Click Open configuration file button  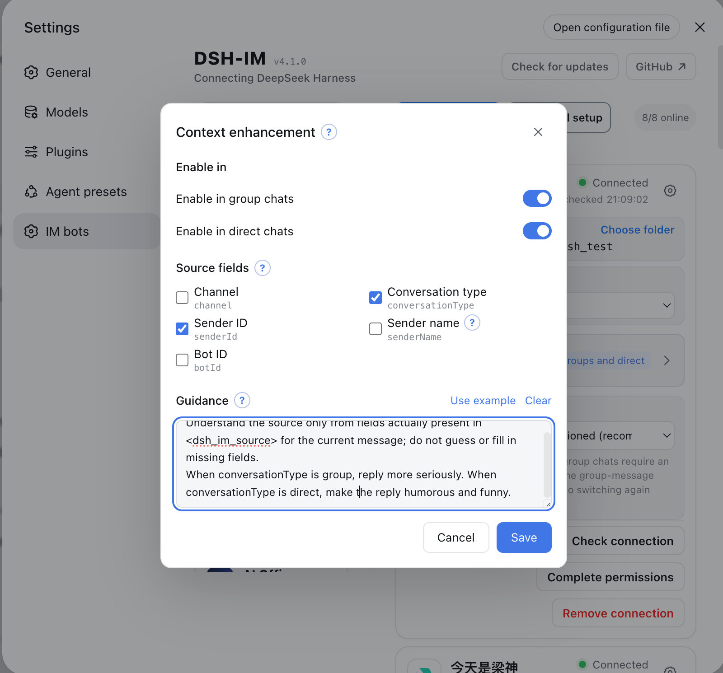(611, 27)
